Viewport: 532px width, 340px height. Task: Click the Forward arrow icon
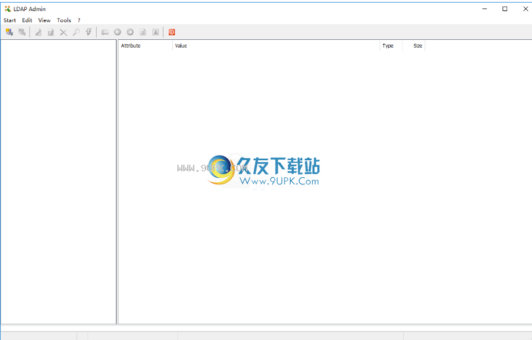130,32
